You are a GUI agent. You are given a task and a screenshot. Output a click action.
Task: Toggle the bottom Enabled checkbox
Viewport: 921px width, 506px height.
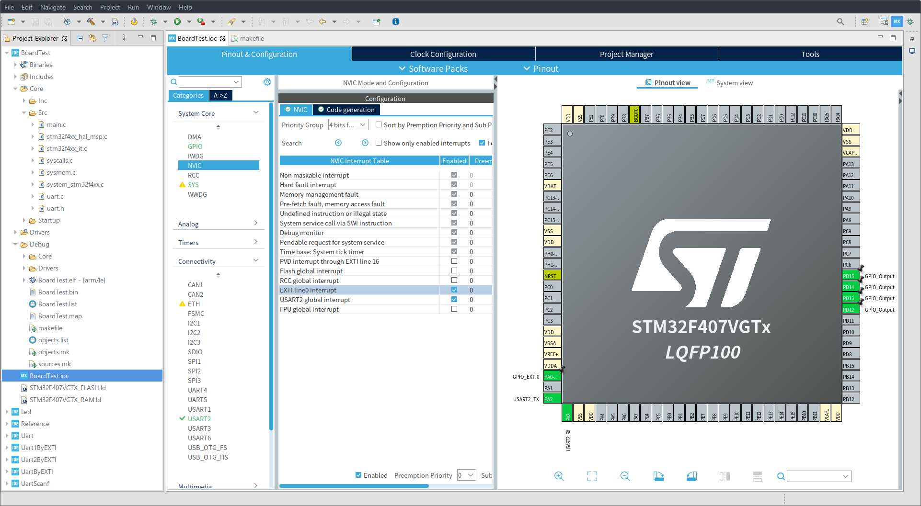click(x=358, y=475)
